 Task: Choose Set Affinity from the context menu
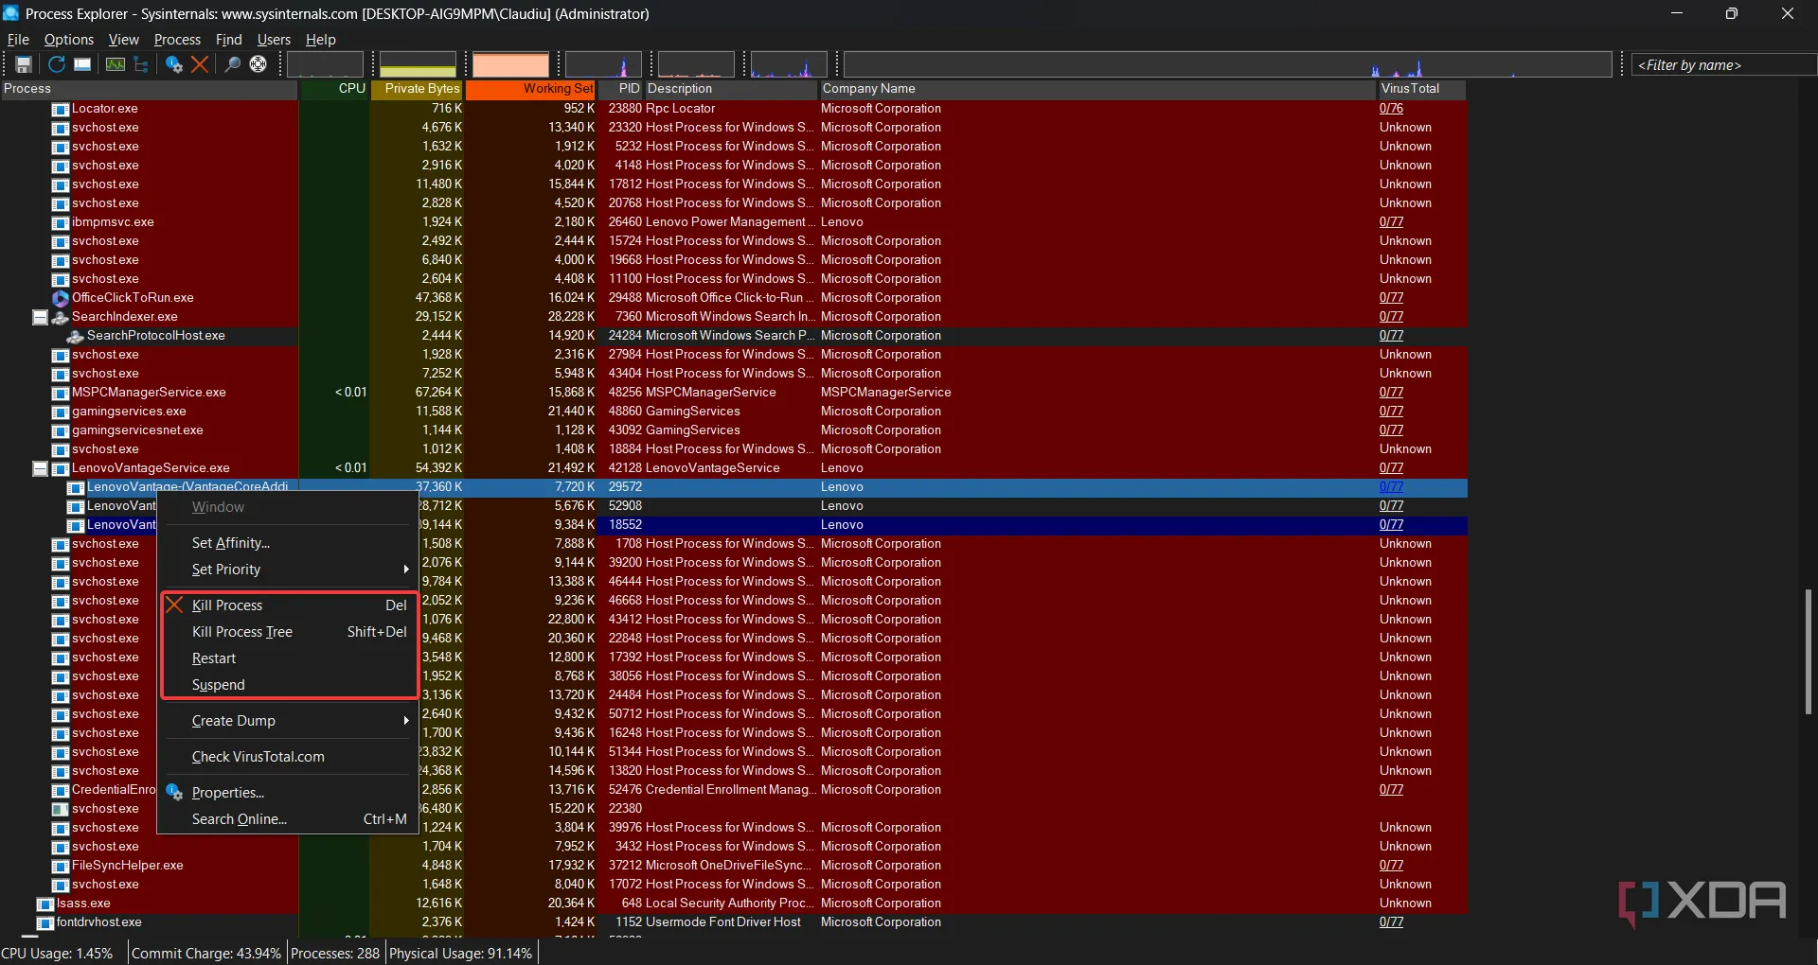click(289, 543)
